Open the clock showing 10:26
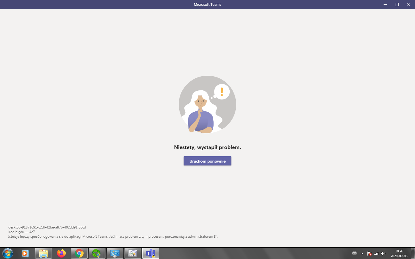 399,254
